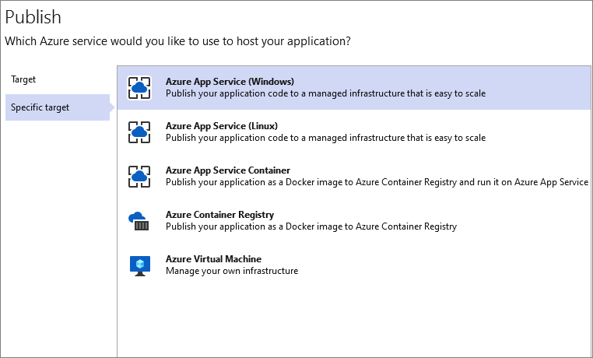Click the Azure App Service (Linux) icon

click(x=139, y=132)
